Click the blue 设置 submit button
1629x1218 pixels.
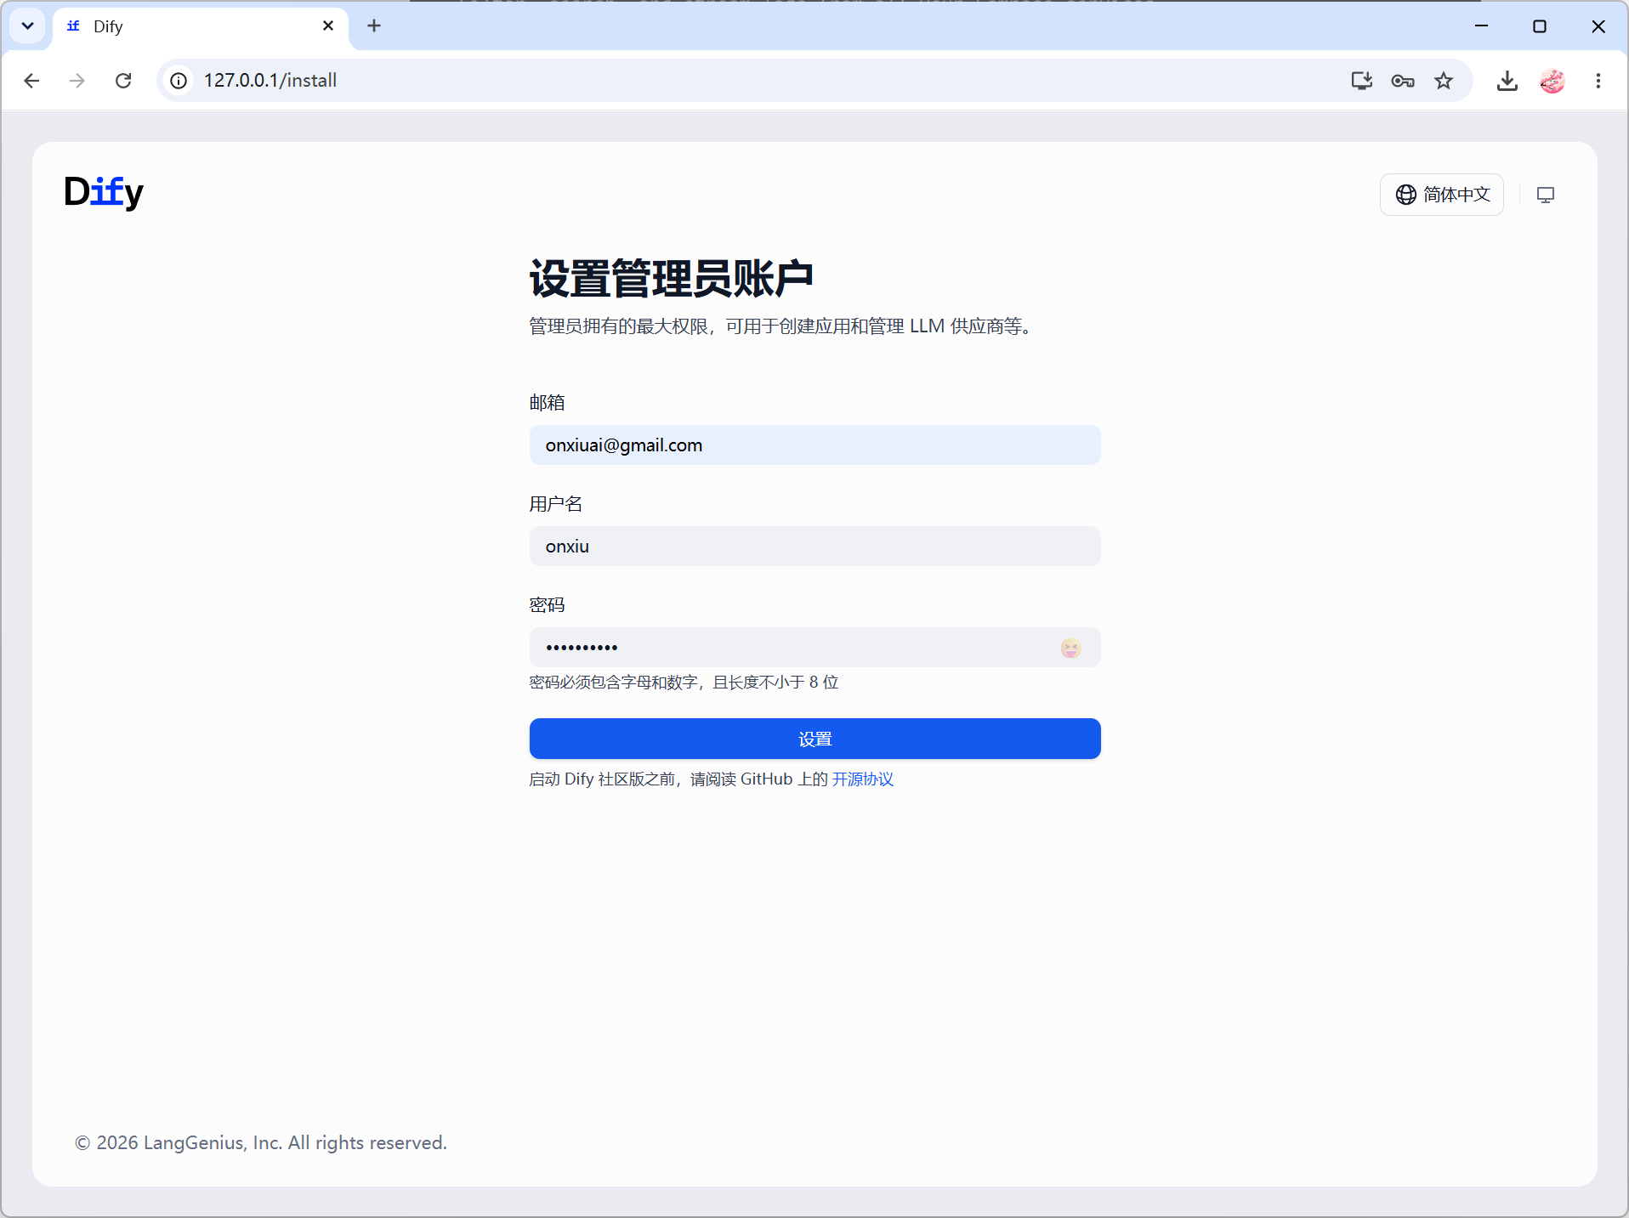tap(814, 739)
